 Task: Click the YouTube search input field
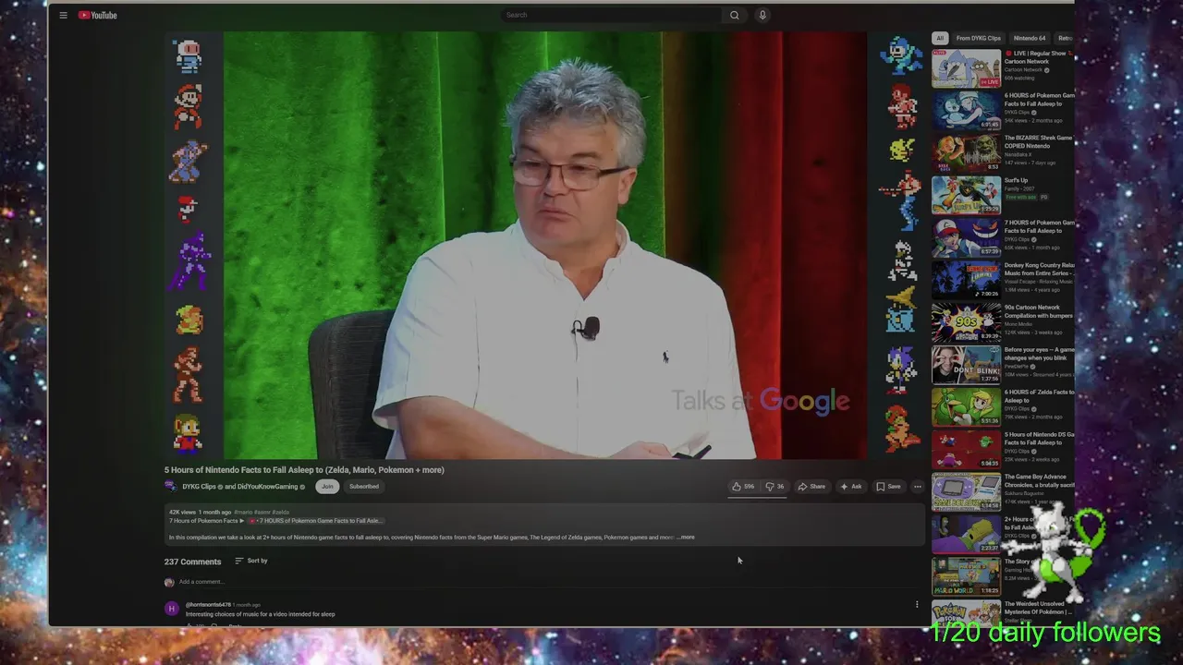[x=610, y=15]
